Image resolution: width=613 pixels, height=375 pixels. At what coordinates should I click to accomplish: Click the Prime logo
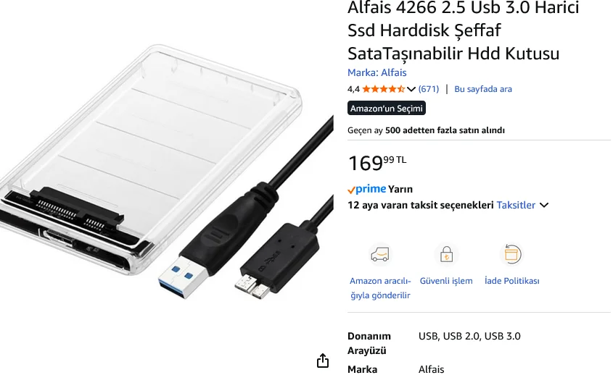click(x=366, y=189)
